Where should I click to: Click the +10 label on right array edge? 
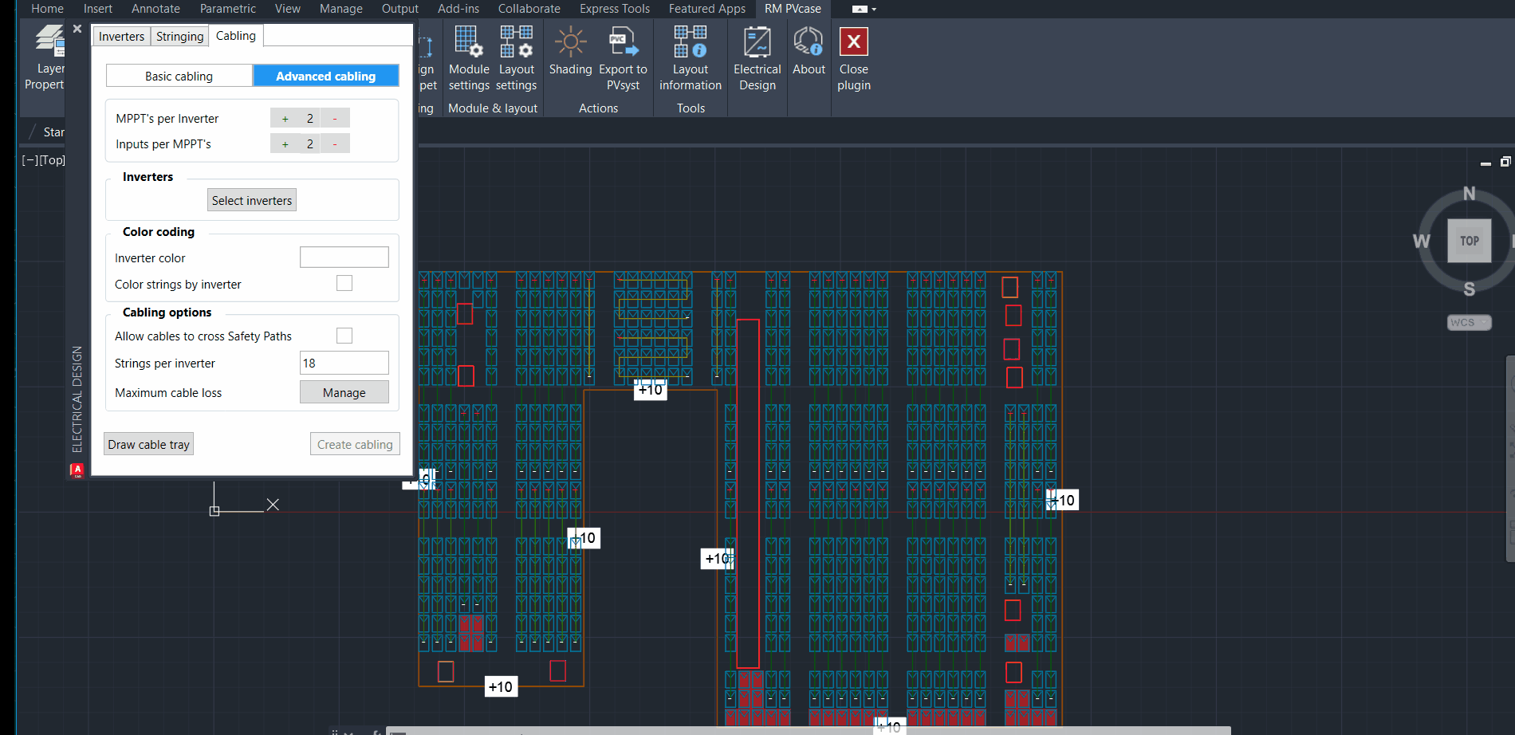(1063, 500)
